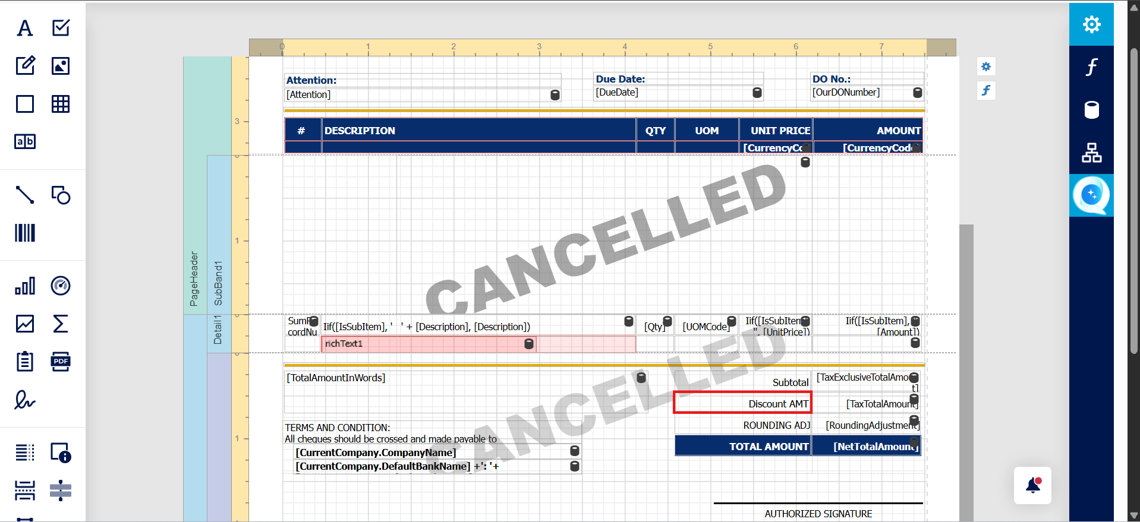Select the Table tool in toolbox
The image size is (1140, 522).
[x=61, y=104]
